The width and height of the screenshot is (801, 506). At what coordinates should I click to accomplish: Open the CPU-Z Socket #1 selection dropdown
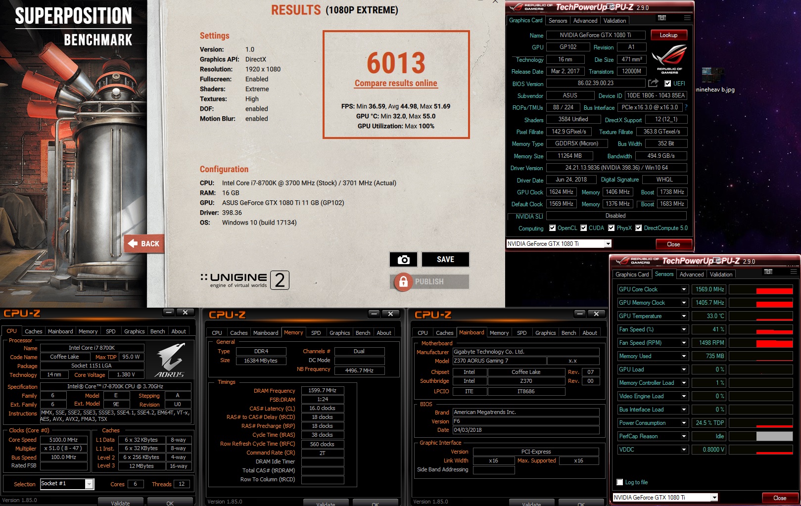coord(89,484)
